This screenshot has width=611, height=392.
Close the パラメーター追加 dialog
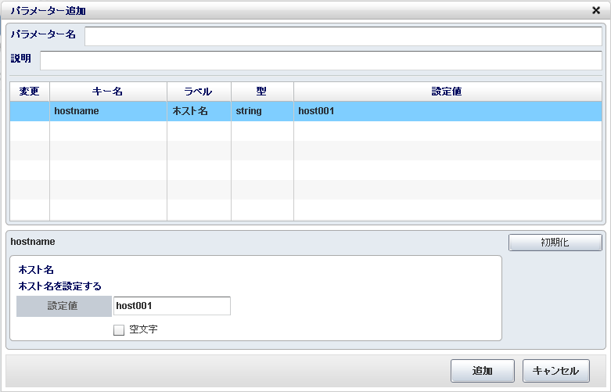(596, 10)
